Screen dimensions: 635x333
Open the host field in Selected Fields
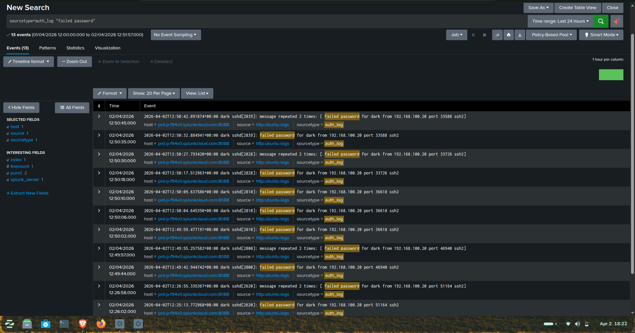15,127
